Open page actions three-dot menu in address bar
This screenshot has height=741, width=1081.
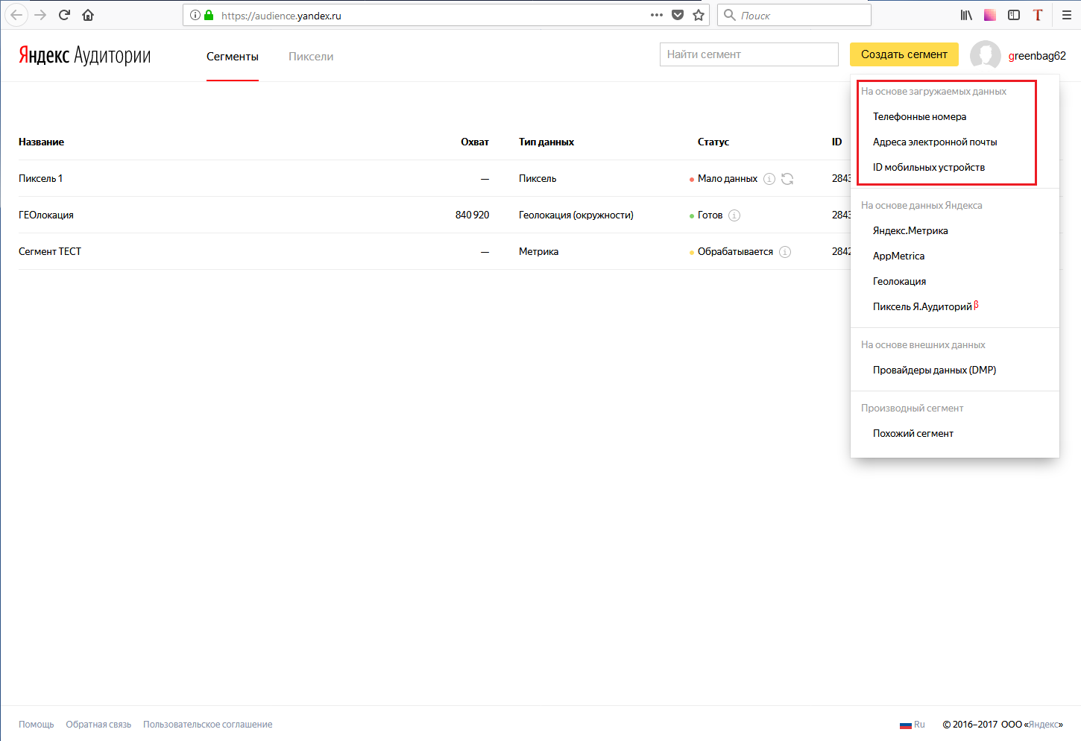[x=657, y=15]
